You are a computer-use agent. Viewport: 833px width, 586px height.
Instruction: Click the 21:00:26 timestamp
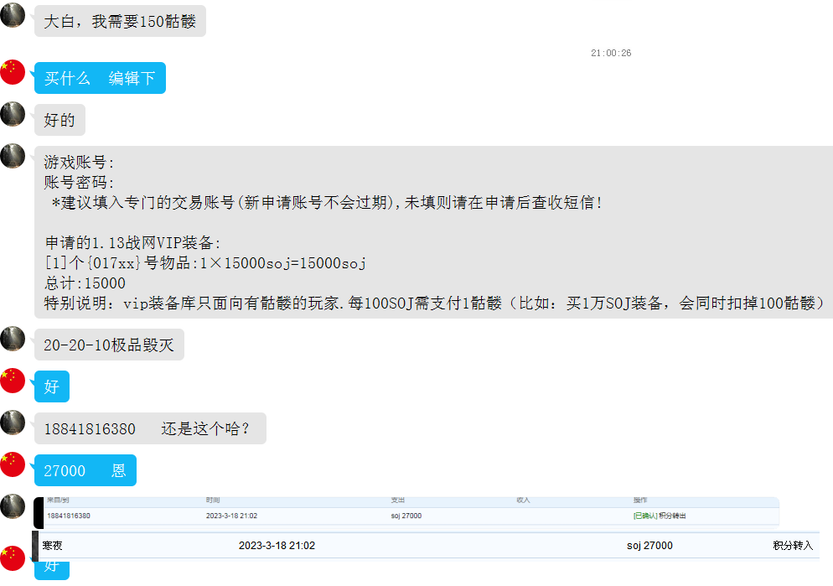[x=610, y=53]
